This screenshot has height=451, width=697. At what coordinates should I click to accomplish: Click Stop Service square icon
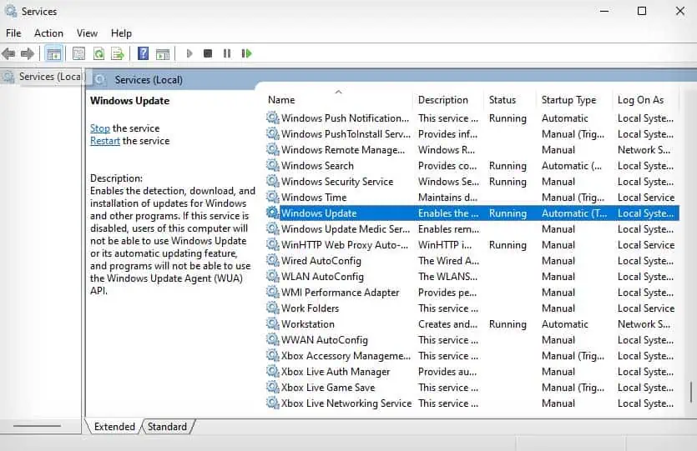[x=208, y=53]
